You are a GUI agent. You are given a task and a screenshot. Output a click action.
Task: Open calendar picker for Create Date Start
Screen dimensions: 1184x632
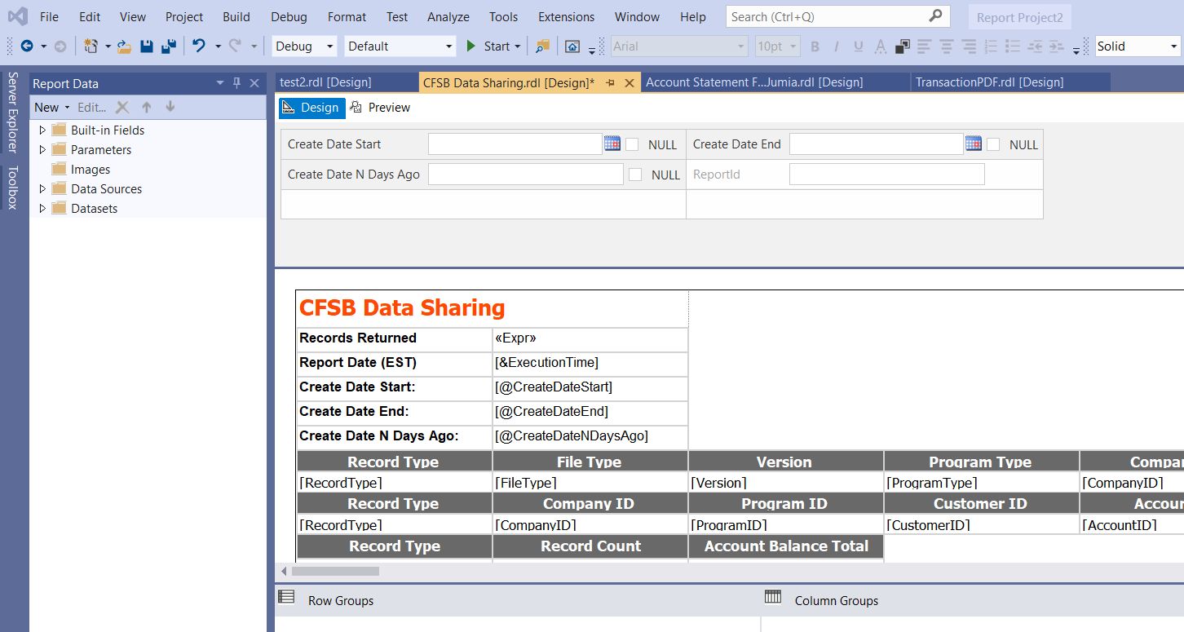612,144
